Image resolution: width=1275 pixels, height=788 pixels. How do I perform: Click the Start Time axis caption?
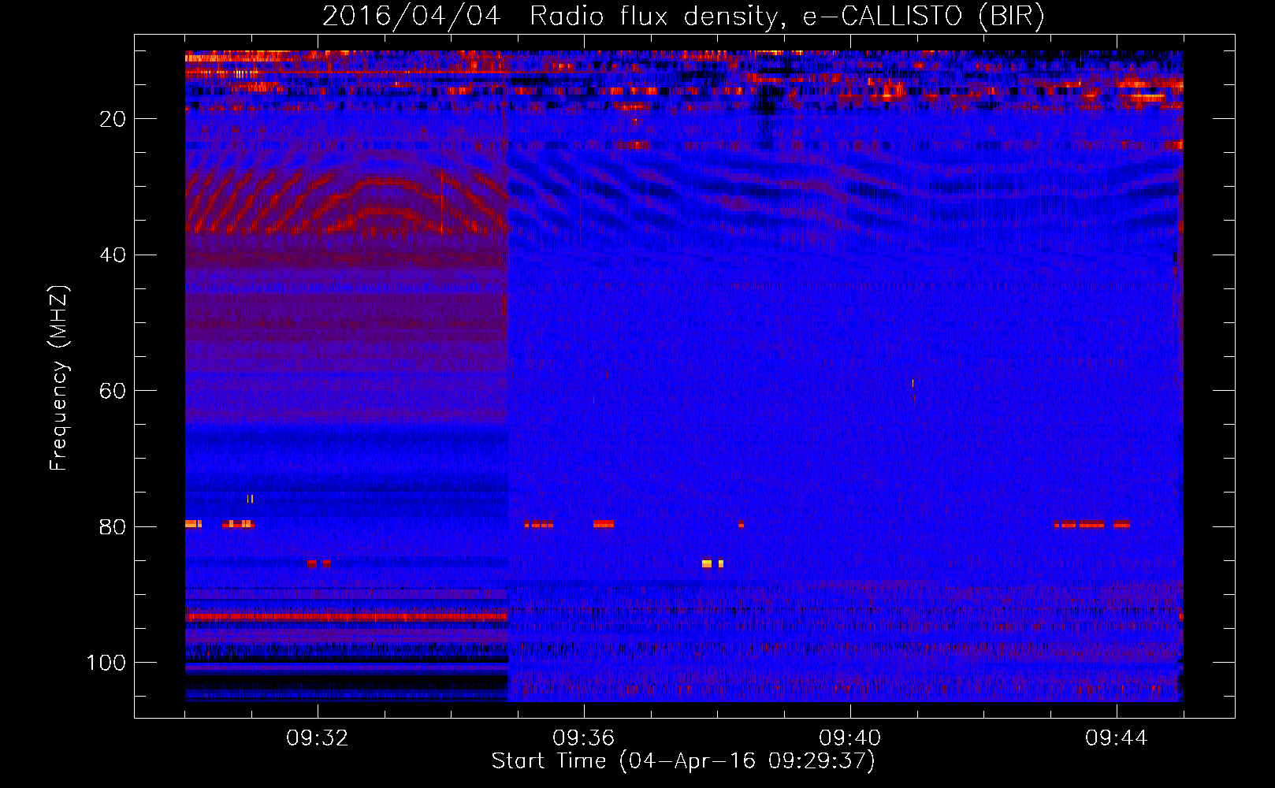[x=683, y=760]
